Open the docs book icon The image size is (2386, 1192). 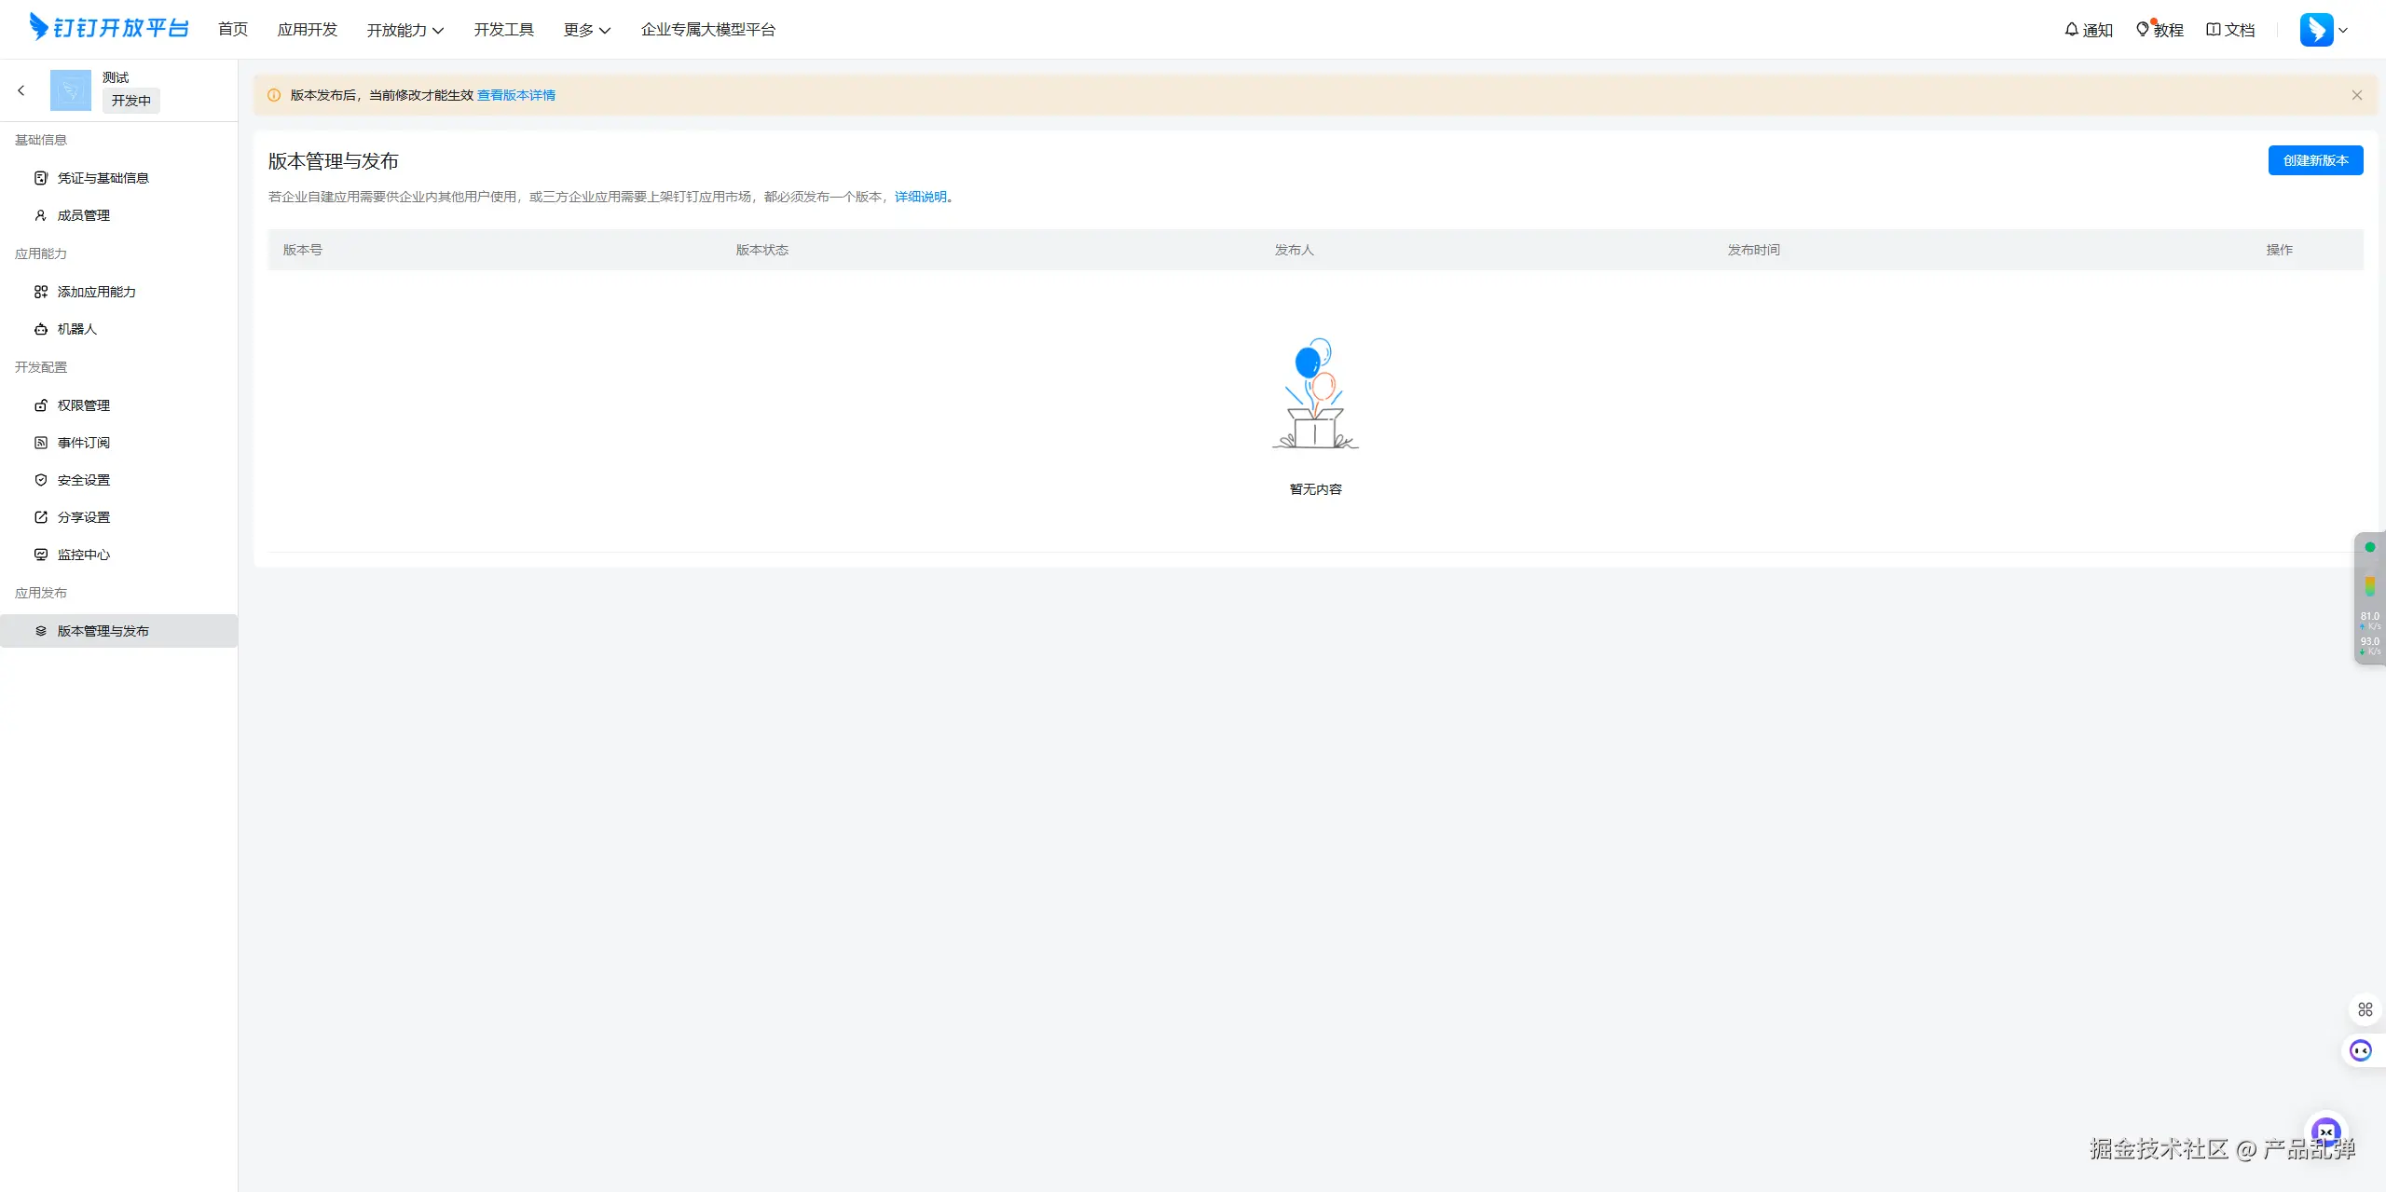coord(2213,30)
